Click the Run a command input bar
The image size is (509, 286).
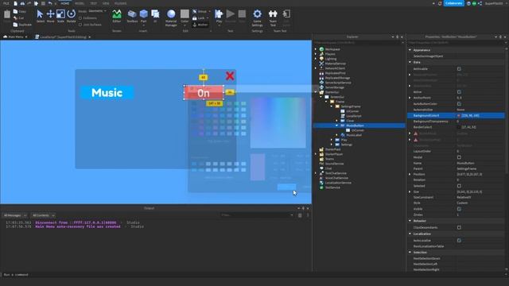[x=253, y=275]
